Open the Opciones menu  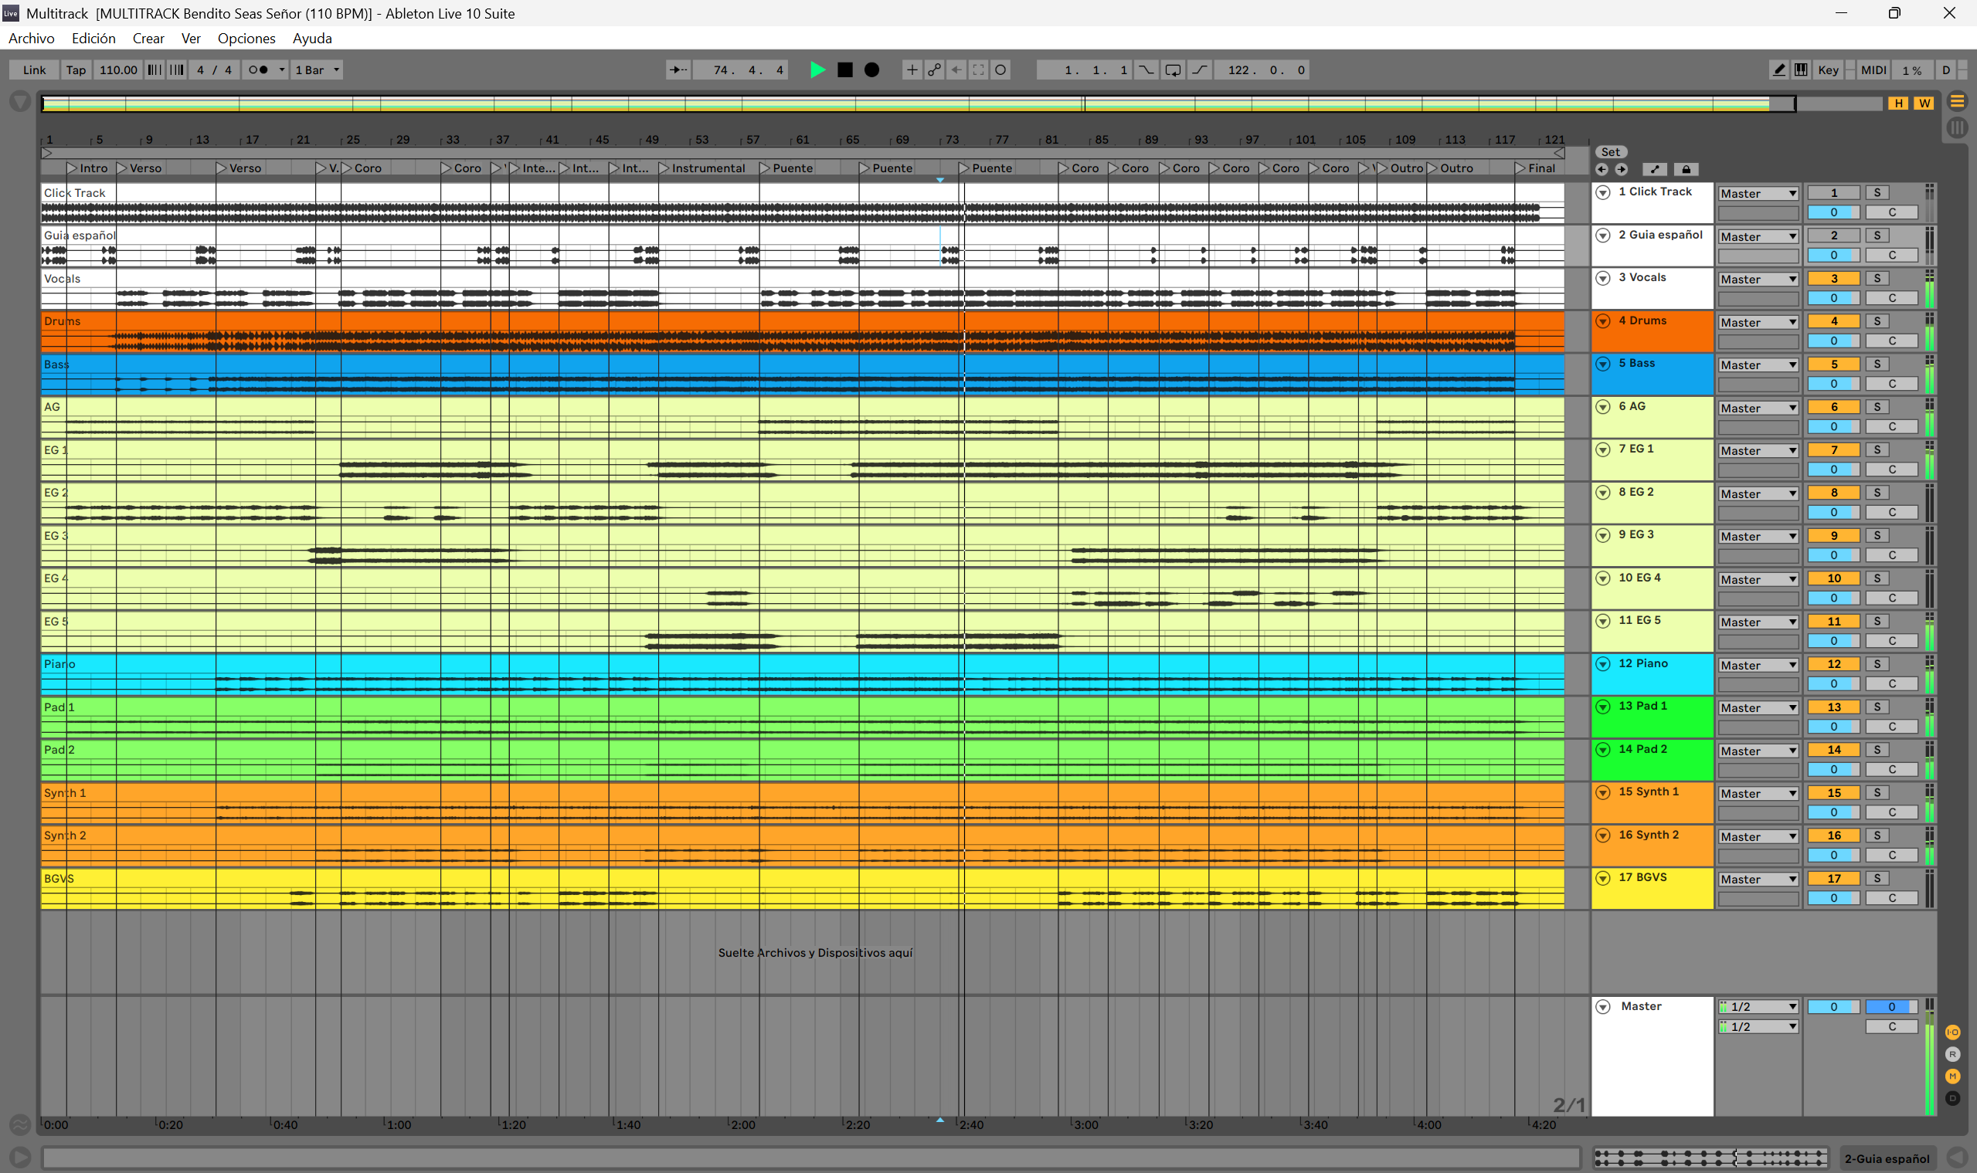coord(246,38)
